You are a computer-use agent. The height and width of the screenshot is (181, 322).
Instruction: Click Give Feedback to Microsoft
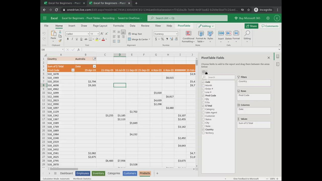coord(246,179)
